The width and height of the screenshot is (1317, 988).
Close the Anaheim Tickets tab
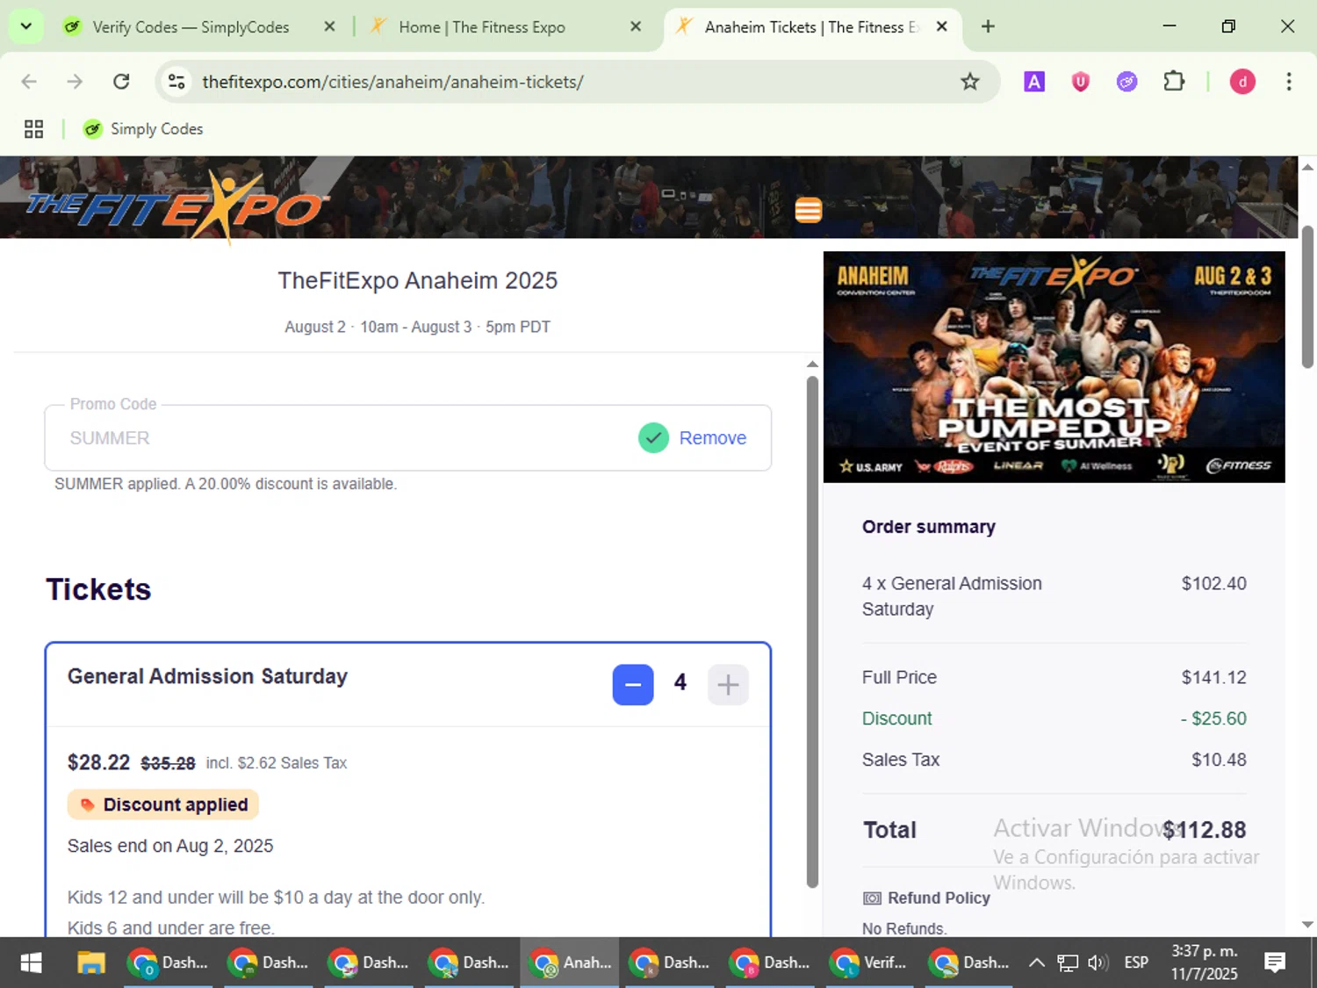(941, 26)
